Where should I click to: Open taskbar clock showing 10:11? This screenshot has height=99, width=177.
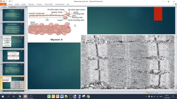pyautogui.click(x=167, y=97)
